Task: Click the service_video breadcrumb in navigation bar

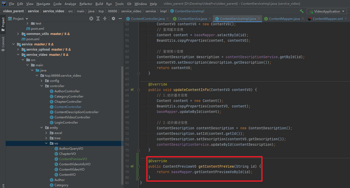Action: point(54,11)
